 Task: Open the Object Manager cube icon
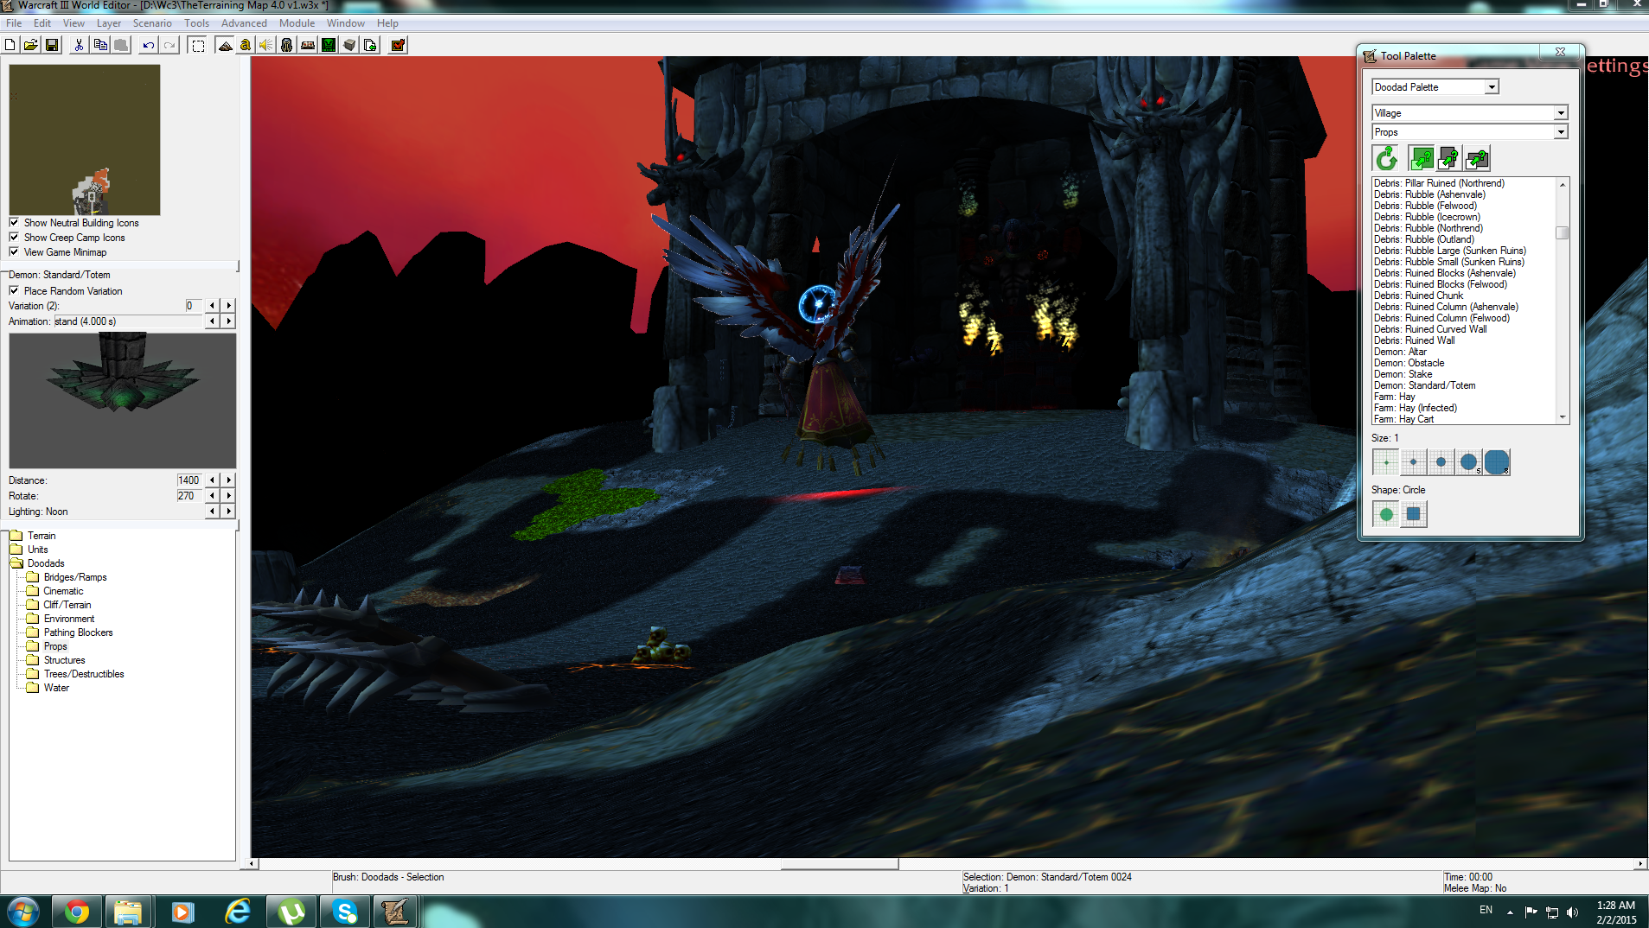point(349,45)
